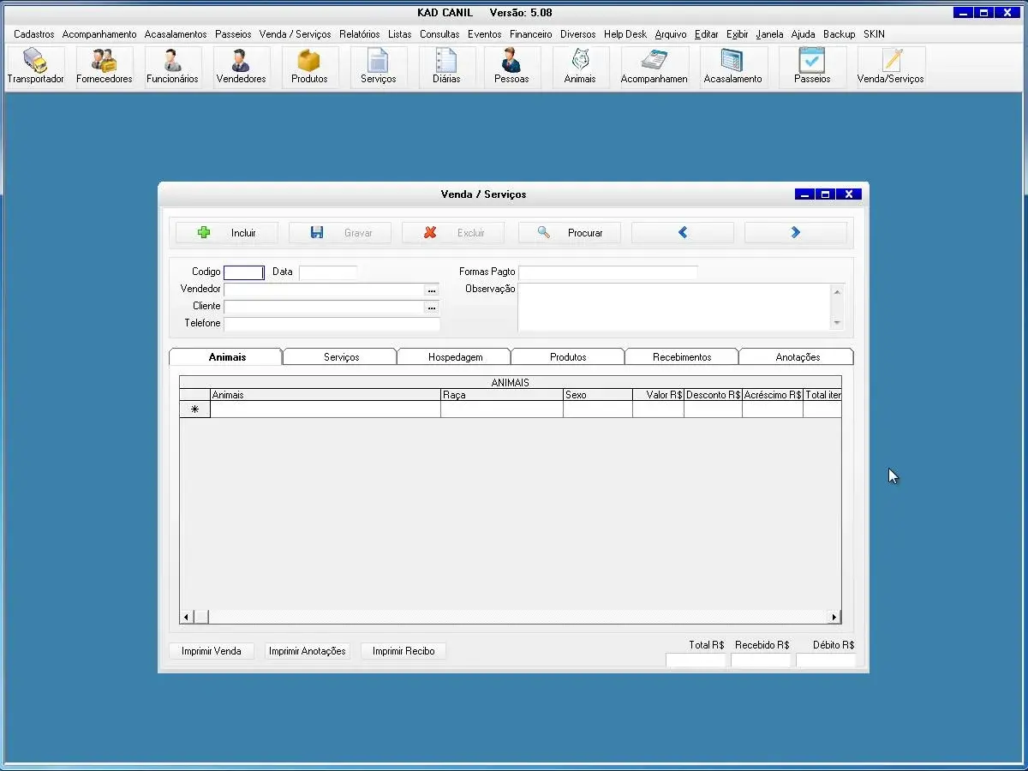Open the Transportador truck icon

(x=35, y=66)
